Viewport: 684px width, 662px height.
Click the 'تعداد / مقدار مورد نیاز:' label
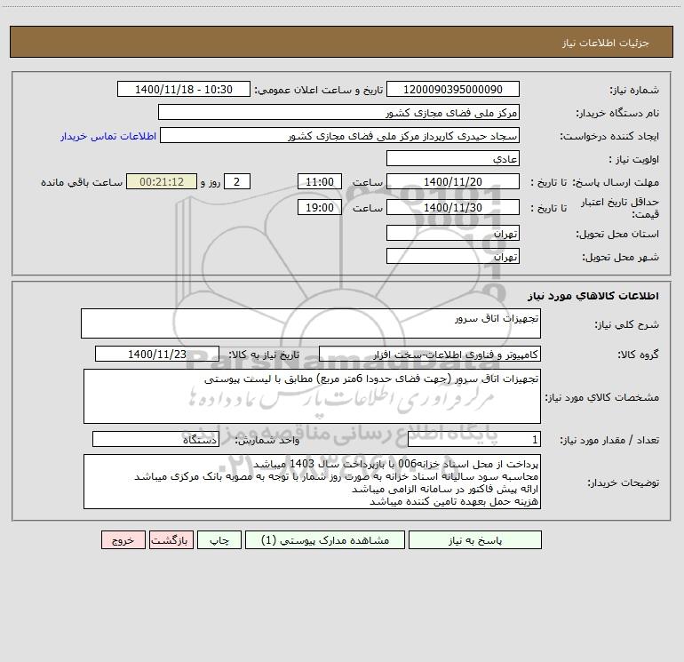[x=609, y=440]
